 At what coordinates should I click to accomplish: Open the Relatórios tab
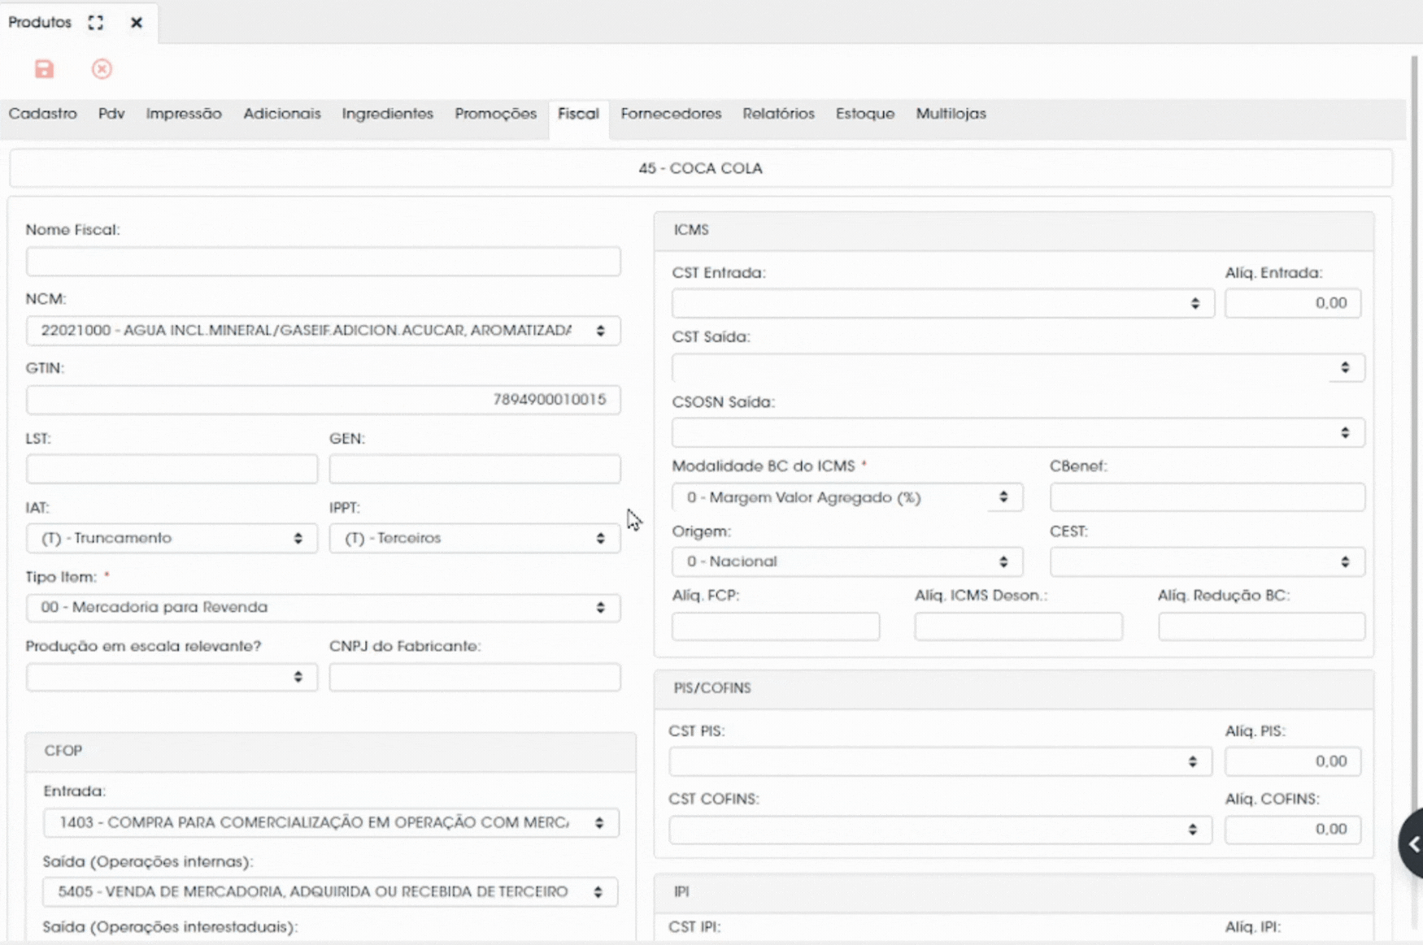(778, 114)
